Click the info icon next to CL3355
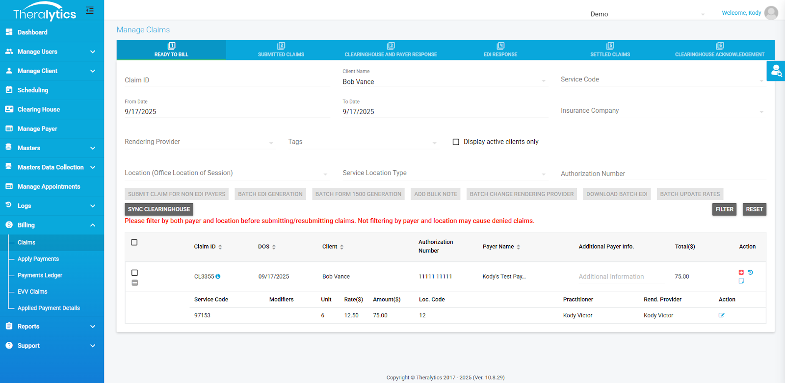The image size is (785, 383). 218,277
